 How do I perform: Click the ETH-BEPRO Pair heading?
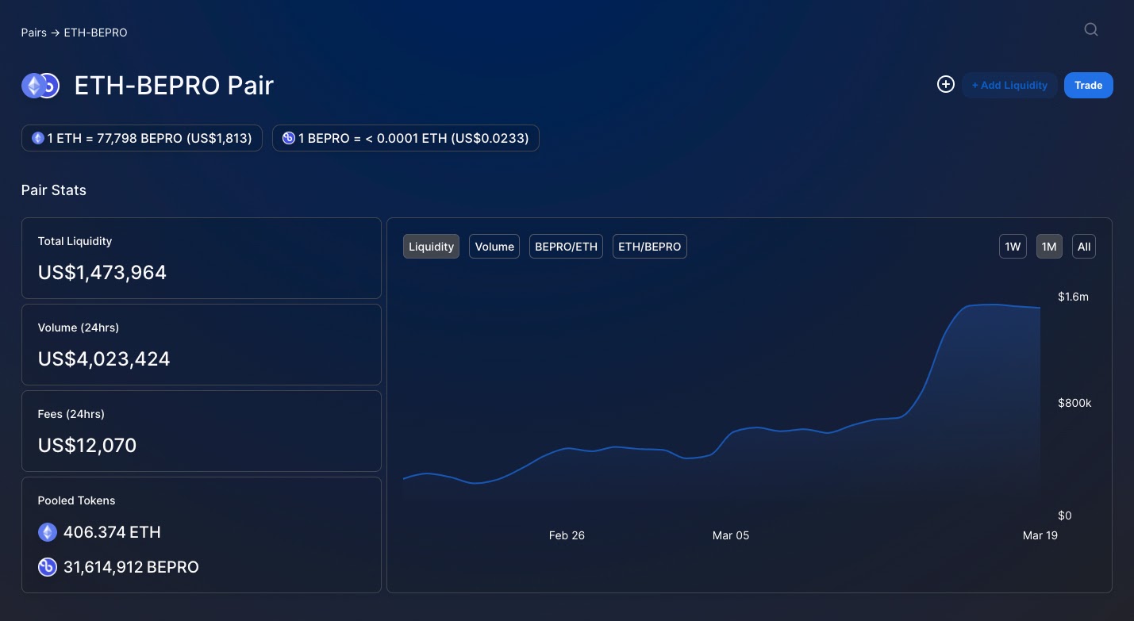(x=174, y=86)
